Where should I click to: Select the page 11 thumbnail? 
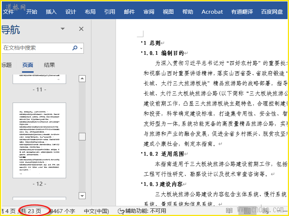tap(39, 79)
